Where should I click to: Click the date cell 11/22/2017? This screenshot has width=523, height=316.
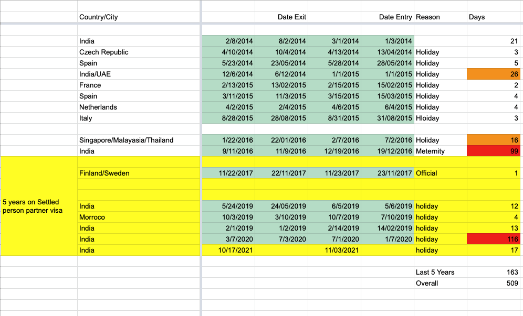click(228, 173)
